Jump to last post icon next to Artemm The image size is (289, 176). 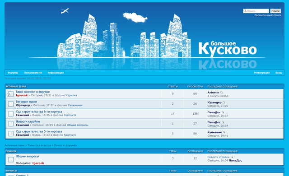(222, 93)
